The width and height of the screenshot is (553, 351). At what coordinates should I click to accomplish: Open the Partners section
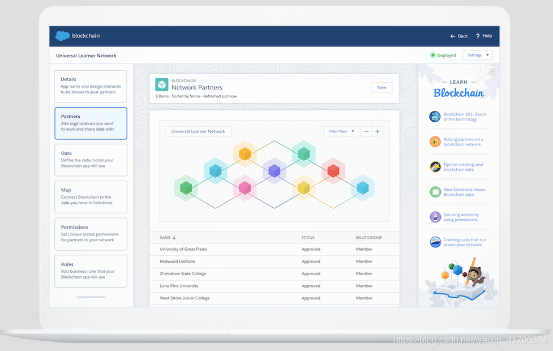(91, 123)
